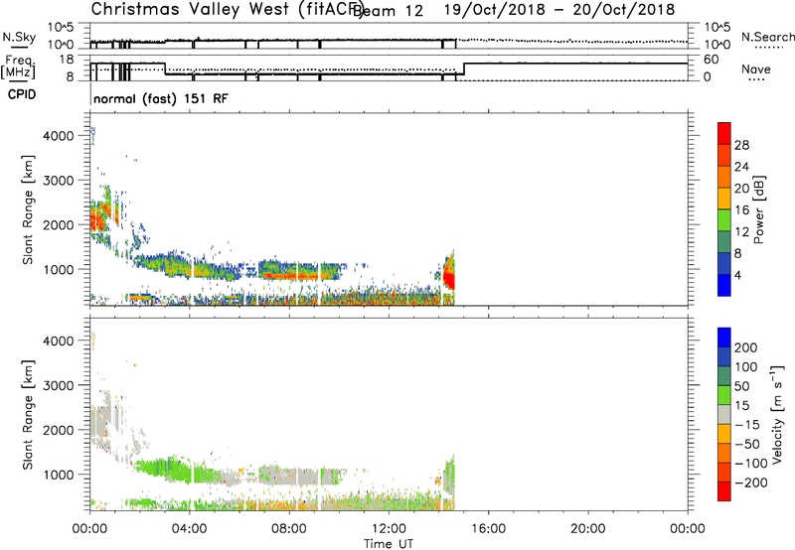
Task: Click the '3000' tick label on velocity panel axis
Action: click(x=59, y=385)
